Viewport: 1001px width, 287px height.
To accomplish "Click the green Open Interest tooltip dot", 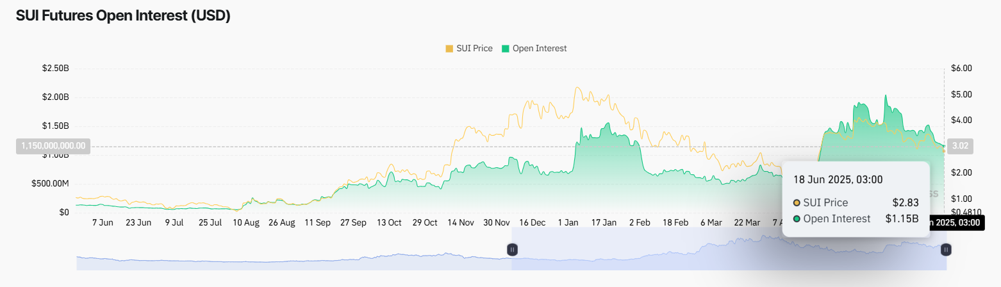I will click(x=797, y=219).
